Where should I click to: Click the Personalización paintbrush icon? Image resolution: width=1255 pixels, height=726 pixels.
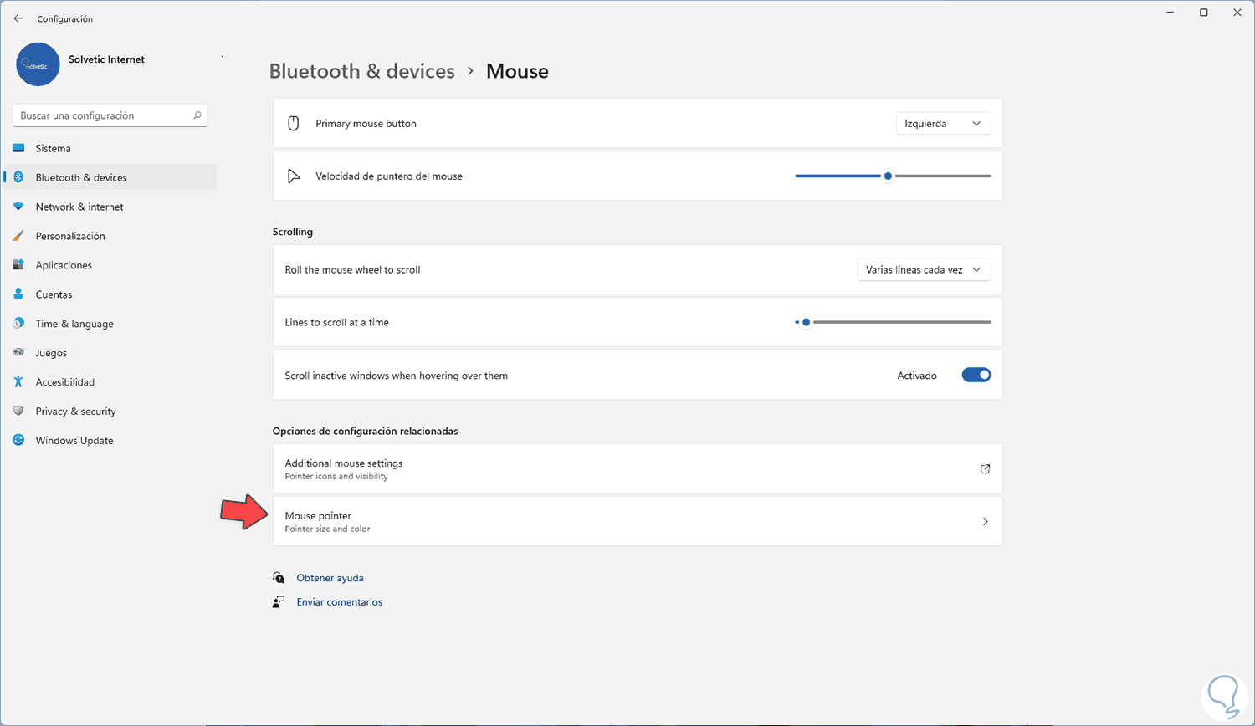pyautogui.click(x=18, y=236)
